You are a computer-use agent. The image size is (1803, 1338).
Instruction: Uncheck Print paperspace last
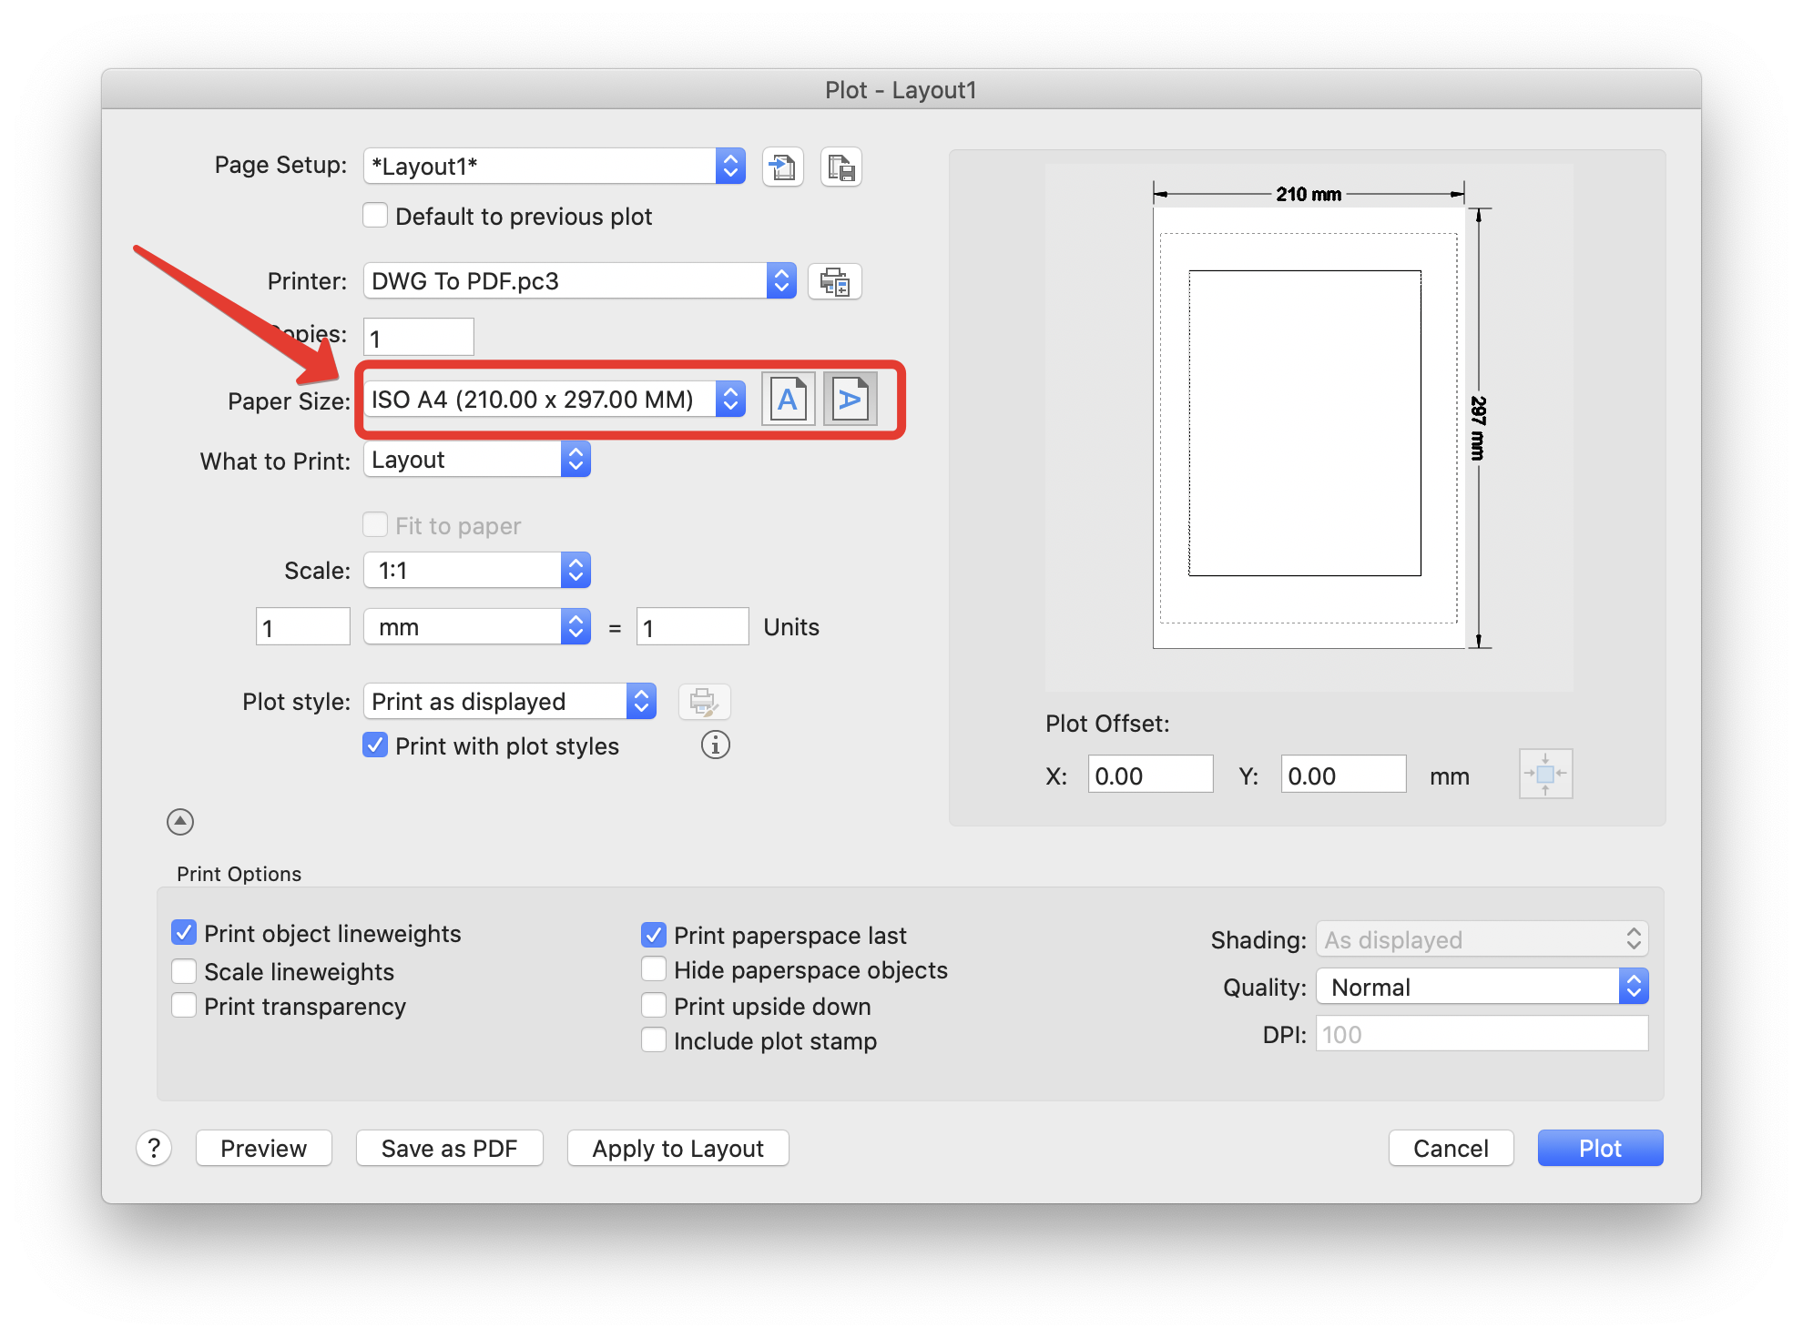tap(654, 935)
